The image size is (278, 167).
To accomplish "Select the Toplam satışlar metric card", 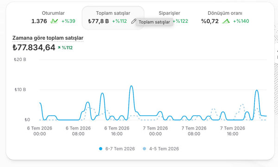I will (x=113, y=18).
